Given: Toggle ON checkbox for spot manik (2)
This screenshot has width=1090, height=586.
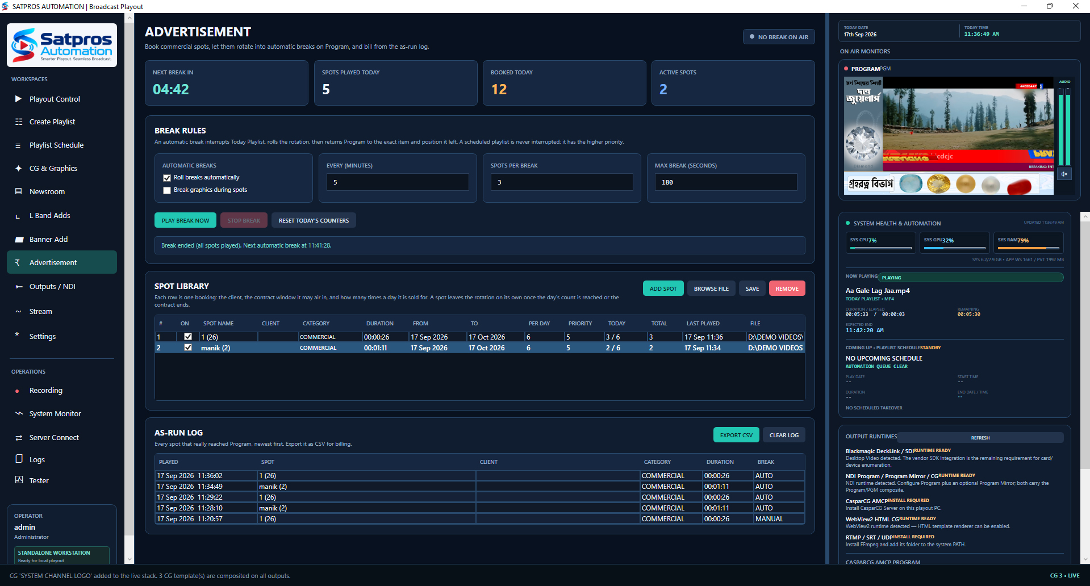Looking at the screenshot, I should [188, 348].
